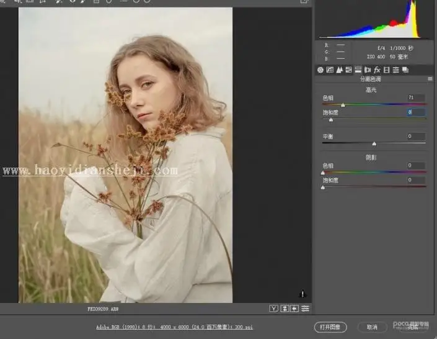
Task: Switch to the HSL/Grayscale panel tab
Action: click(x=348, y=70)
